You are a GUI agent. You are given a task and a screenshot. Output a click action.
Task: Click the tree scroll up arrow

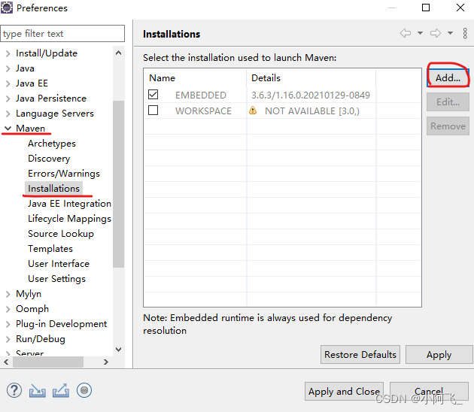pyautogui.click(x=119, y=53)
